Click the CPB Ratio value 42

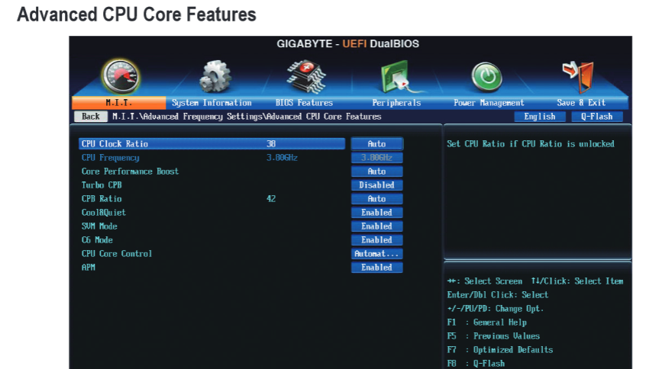pos(271,199)
